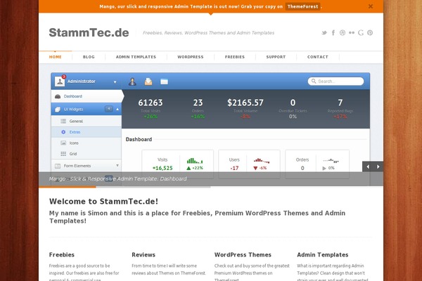This screenshot has height=281, width=422.
Task: Click the folder icon in blue toolbar
Action: pos(164,81)
